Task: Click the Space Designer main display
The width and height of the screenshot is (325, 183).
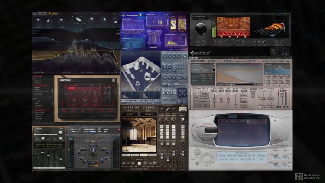Action: click(x=243, y=132)
